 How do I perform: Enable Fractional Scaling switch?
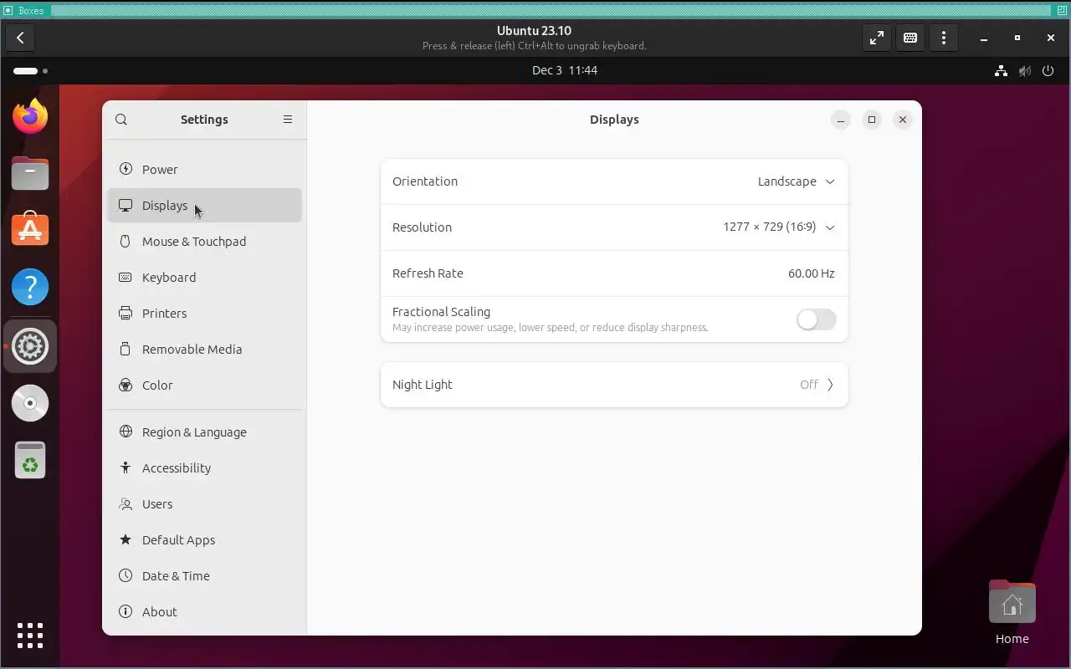click(816, 319)
